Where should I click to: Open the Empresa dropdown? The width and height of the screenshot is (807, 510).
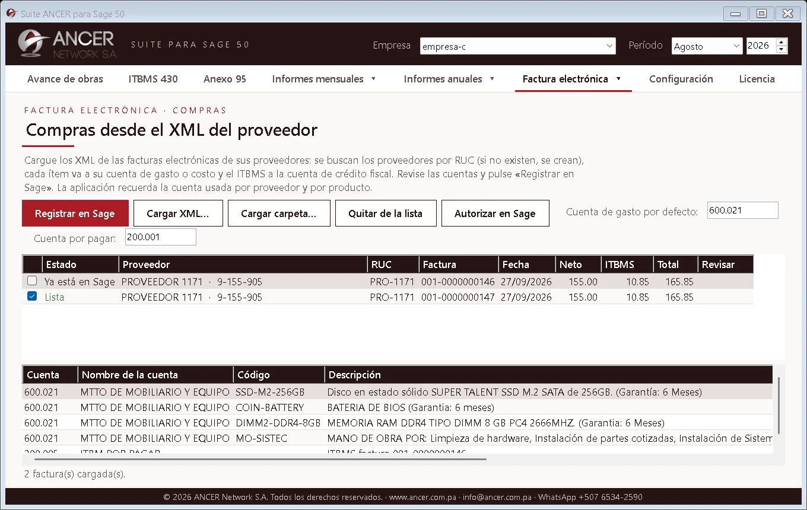(x=519, y=46)
